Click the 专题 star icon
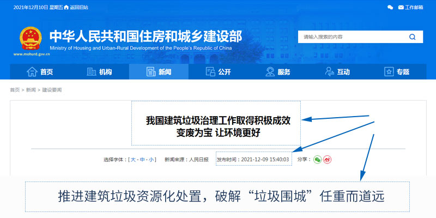 coord(389,72)
